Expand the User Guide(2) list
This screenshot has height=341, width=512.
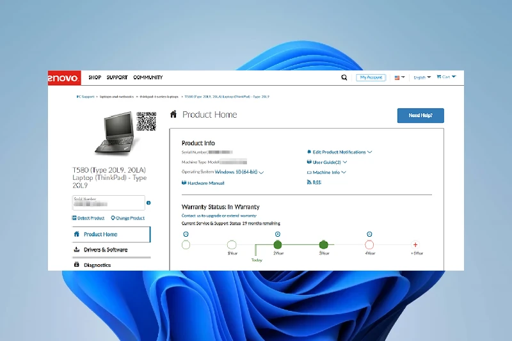click(x=326, y=163)
